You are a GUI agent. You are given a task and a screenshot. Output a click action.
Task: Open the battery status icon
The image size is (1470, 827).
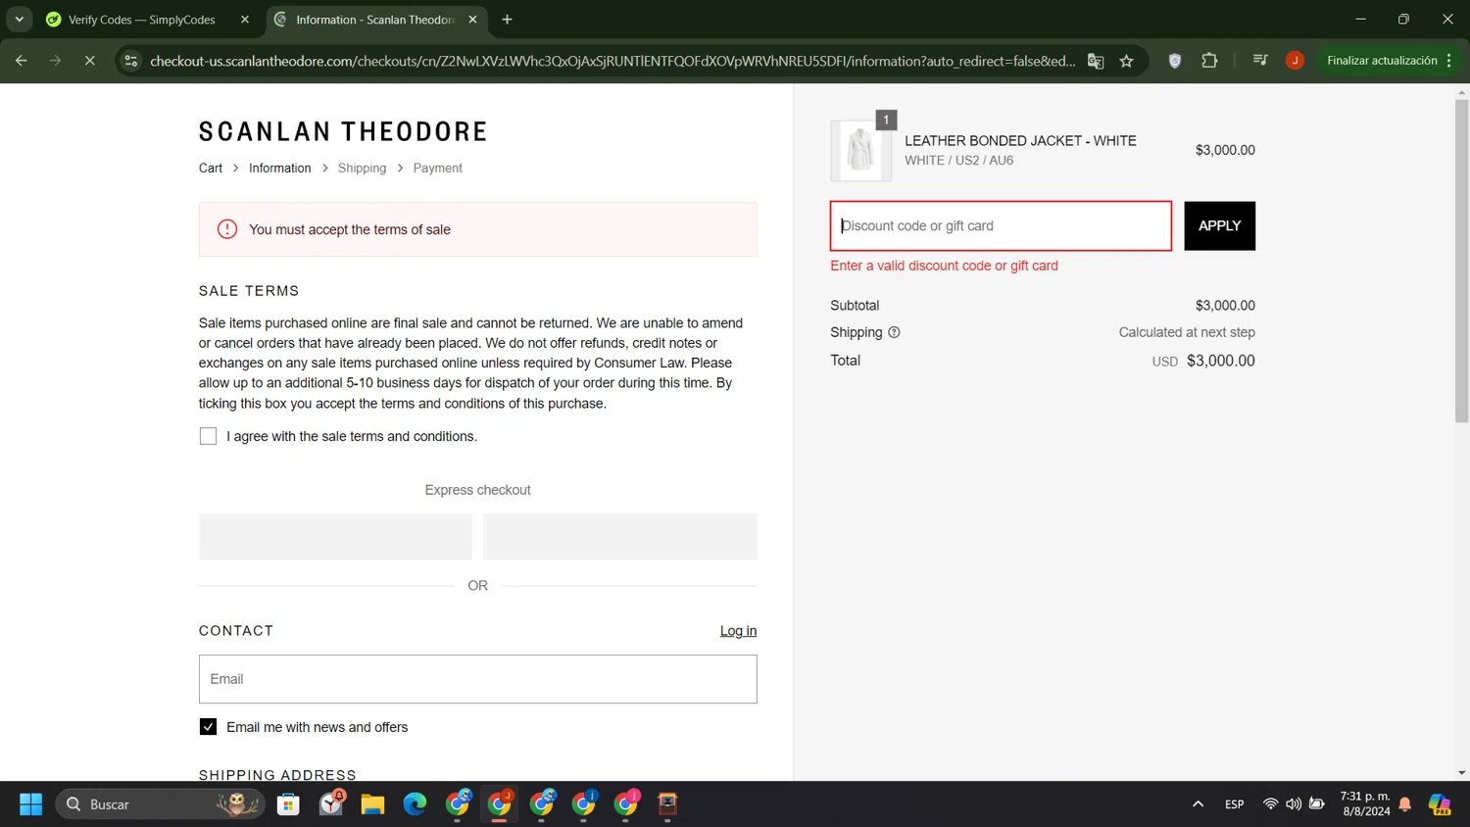pyautogui.click(x=1317, y=804)
